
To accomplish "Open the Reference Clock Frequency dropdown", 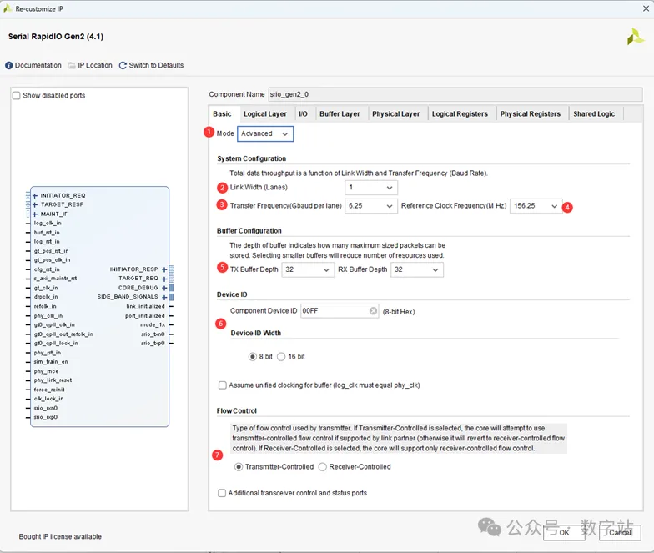I will pos(536,206).
